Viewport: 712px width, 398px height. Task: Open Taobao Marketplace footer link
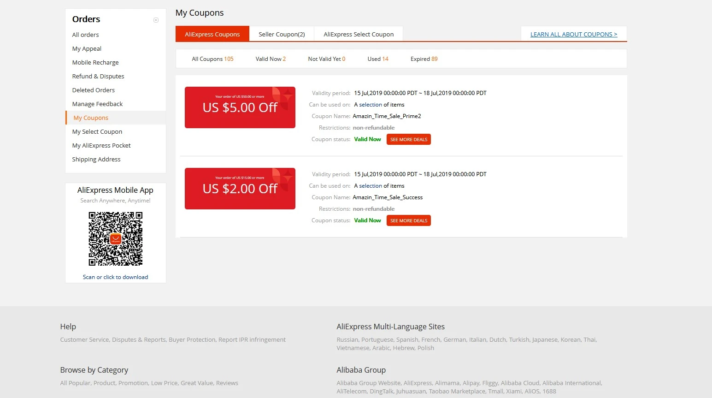click(x=457, y=392)
